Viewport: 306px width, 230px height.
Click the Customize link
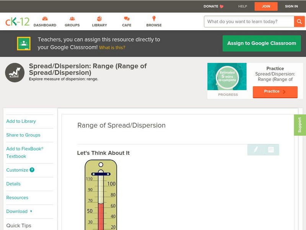point(17,170)
